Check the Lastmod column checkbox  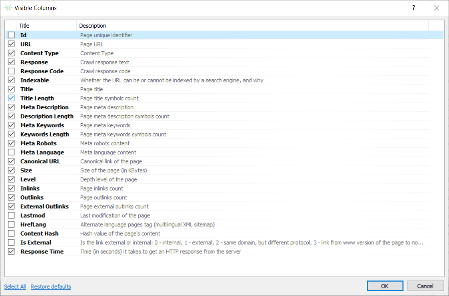(11, 215)
